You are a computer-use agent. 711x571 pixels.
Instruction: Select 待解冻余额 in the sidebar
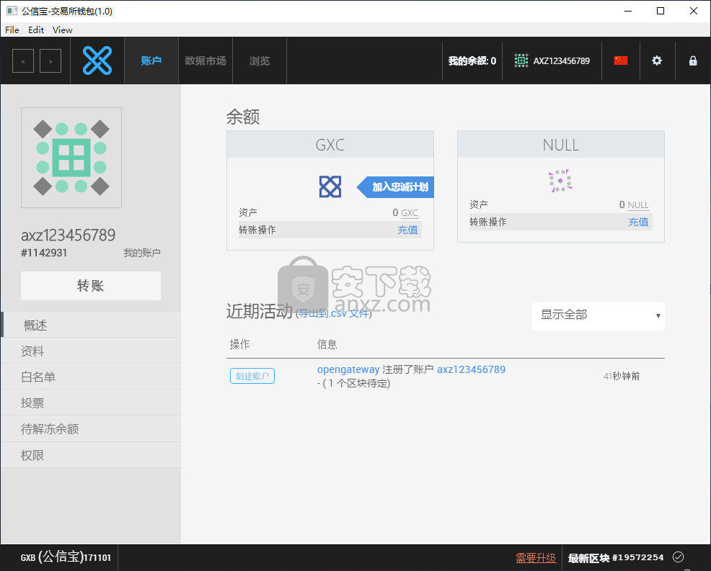point(91,429)
